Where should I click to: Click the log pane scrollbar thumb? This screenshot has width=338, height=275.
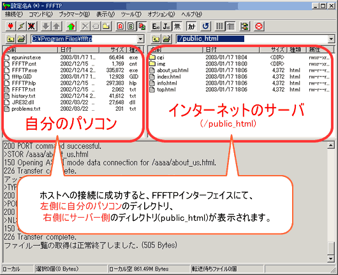(x=331, y=248)
